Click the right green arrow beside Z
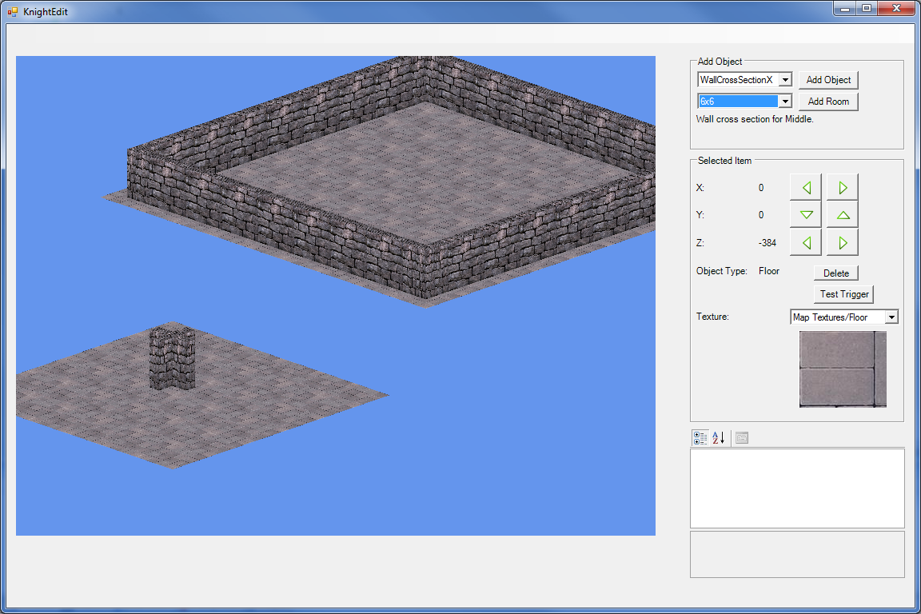The image size is (921, 614). coord(841,241)
